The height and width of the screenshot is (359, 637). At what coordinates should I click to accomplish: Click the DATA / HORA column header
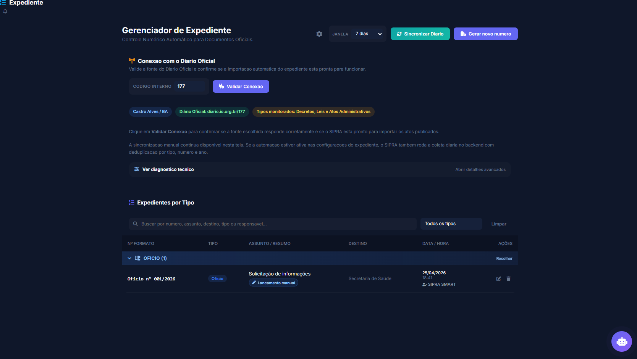pos(435,243)
